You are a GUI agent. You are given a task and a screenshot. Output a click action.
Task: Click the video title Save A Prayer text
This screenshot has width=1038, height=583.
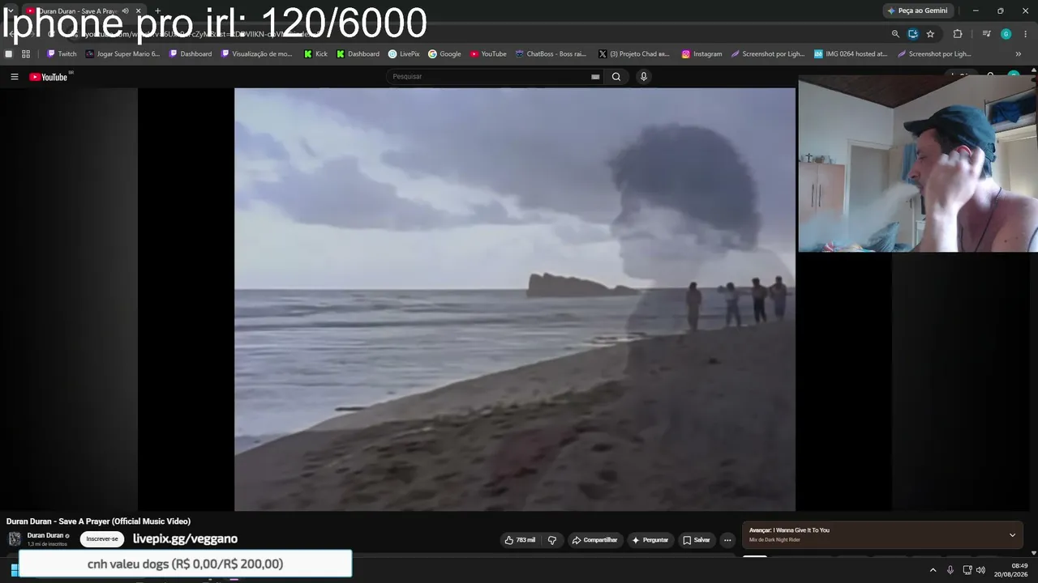coord(99,521)
